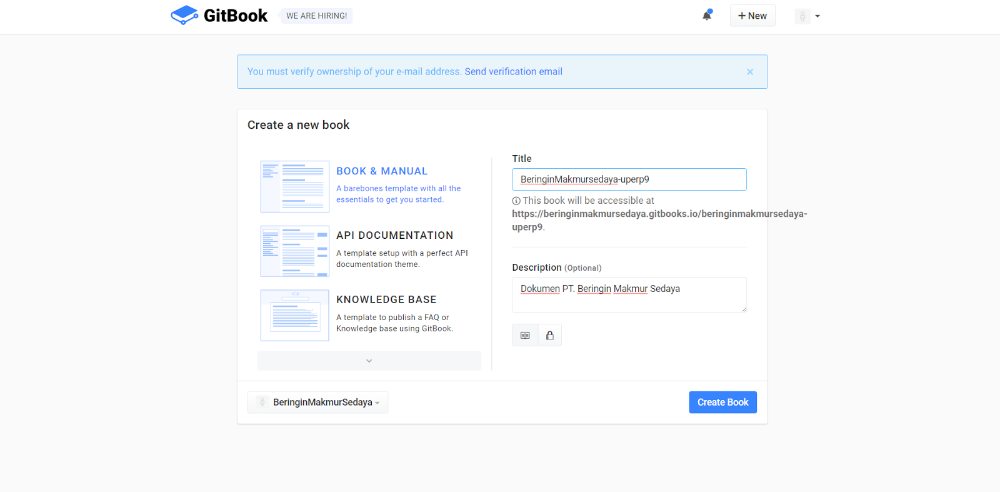Expand more templates with chevron bar
The width and height of the screenshot is (1000, 492).
369,361
